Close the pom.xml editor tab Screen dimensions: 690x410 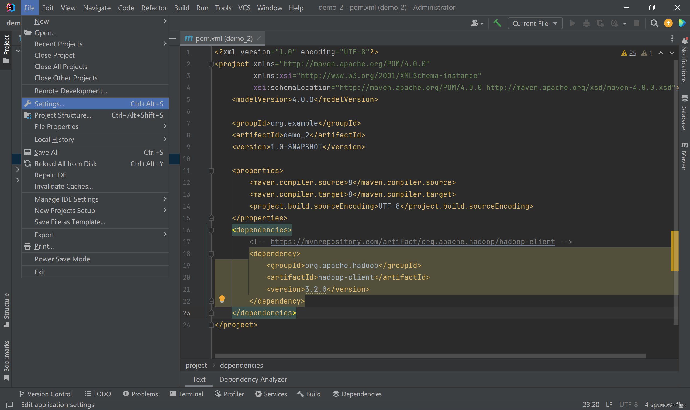tap(258, 38)
